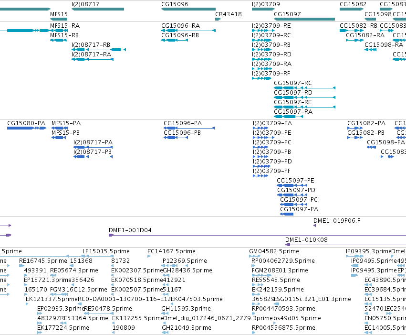Select the l(2)03709-PC protein label

[x=272, y=142]
